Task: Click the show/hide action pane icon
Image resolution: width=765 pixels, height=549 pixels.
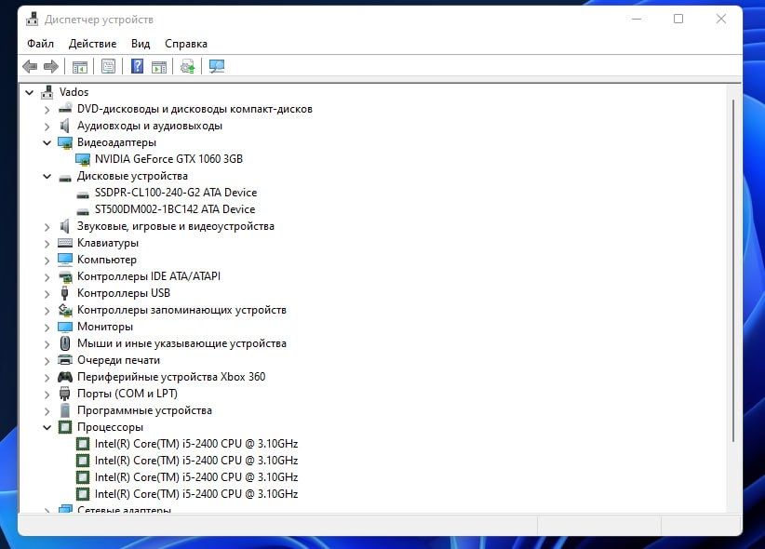Action: click(x=159, y=66)
